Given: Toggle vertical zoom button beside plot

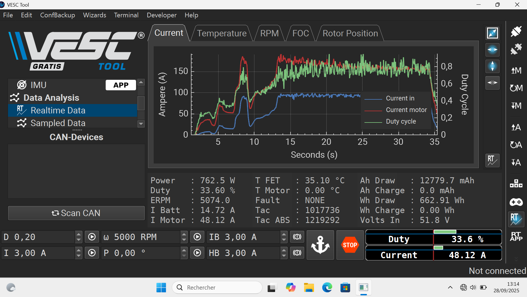Looking at the screenshot, I should tap(493, 66).
